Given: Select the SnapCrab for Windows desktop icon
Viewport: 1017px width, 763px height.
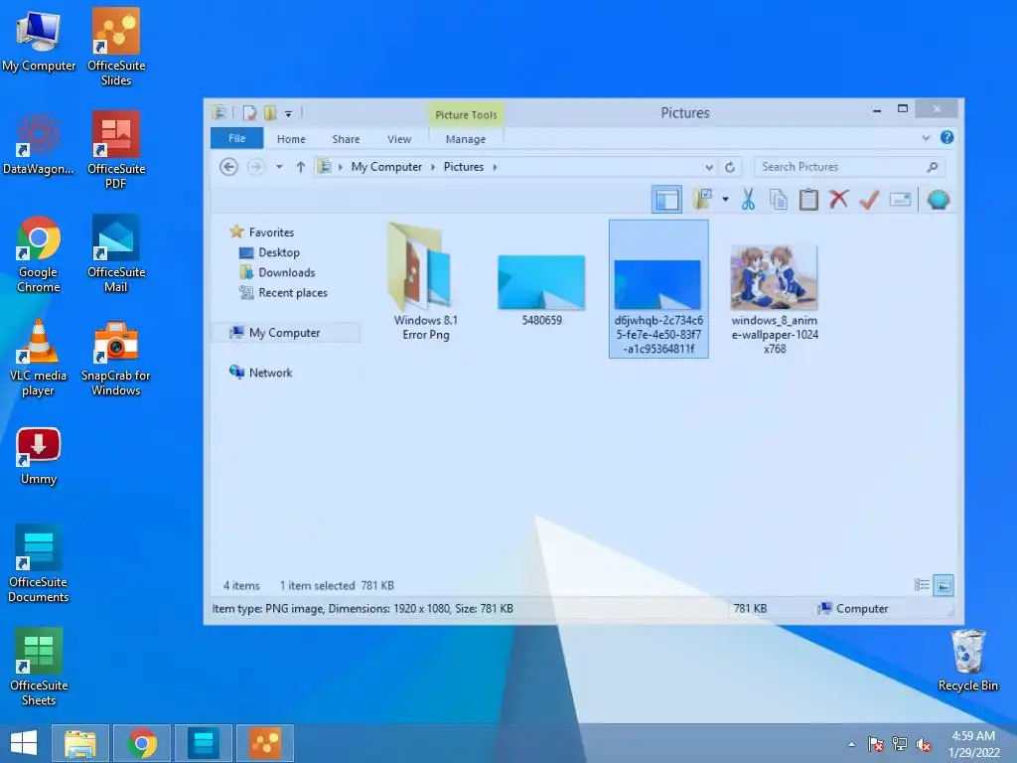Looking at the screenshot, I should coord(116,358).
